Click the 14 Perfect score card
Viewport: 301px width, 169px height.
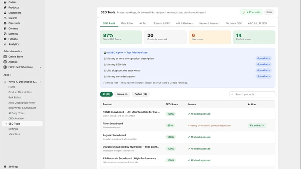(254, 37)
